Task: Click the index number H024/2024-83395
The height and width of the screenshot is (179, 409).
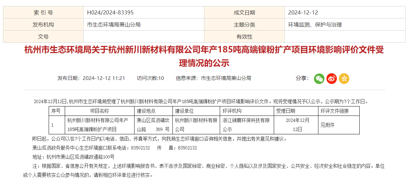Action: coord(110,12)
